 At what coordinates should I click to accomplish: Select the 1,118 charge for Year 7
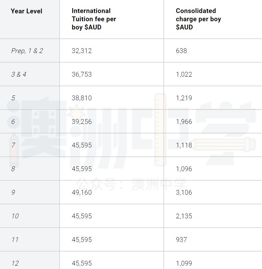pos(184,145)
